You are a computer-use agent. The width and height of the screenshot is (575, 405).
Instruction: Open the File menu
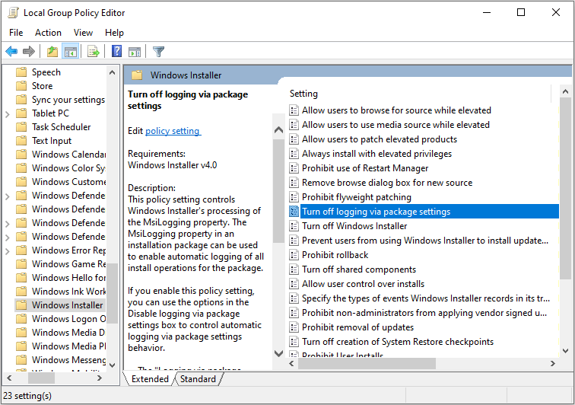pyautogui.click(x=16, y=32)
